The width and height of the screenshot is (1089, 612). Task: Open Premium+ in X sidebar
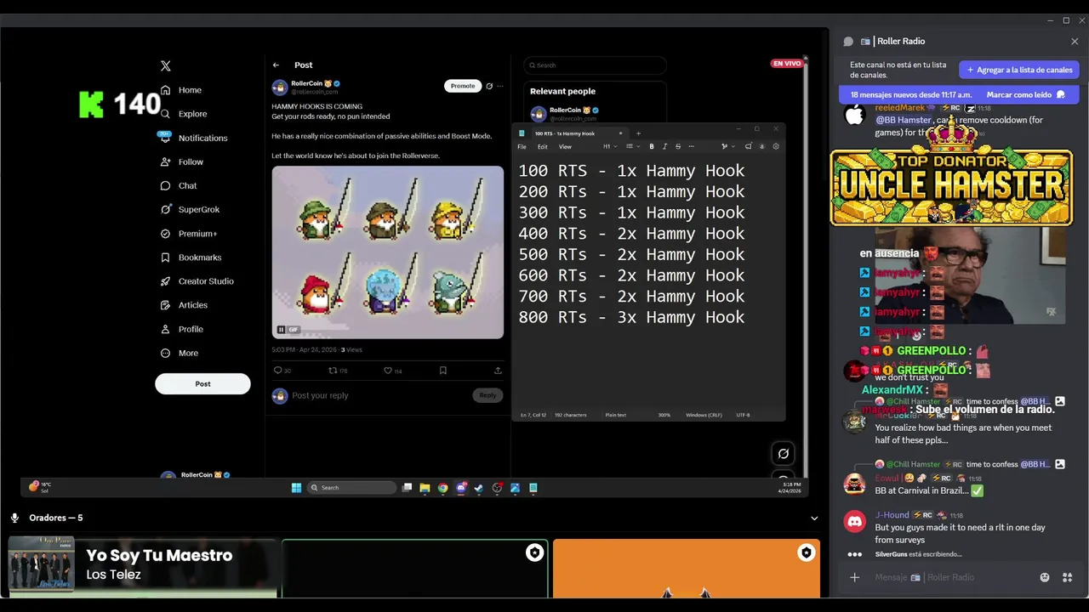(x=189, y=234)
